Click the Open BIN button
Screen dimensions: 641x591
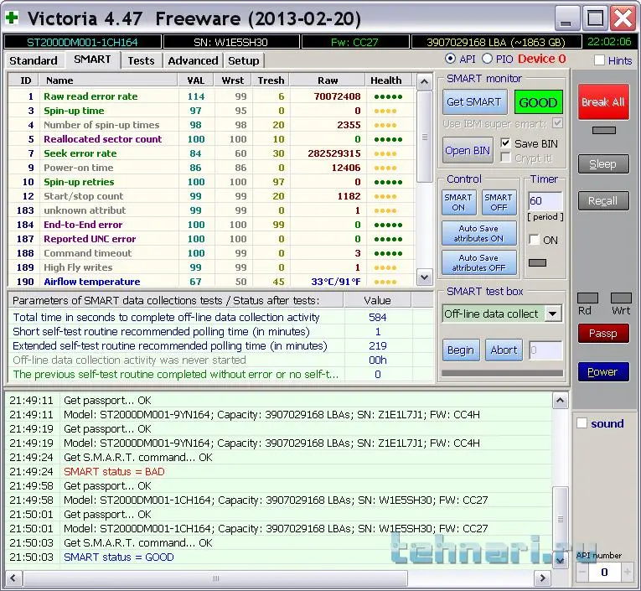[x=468, y=151]
